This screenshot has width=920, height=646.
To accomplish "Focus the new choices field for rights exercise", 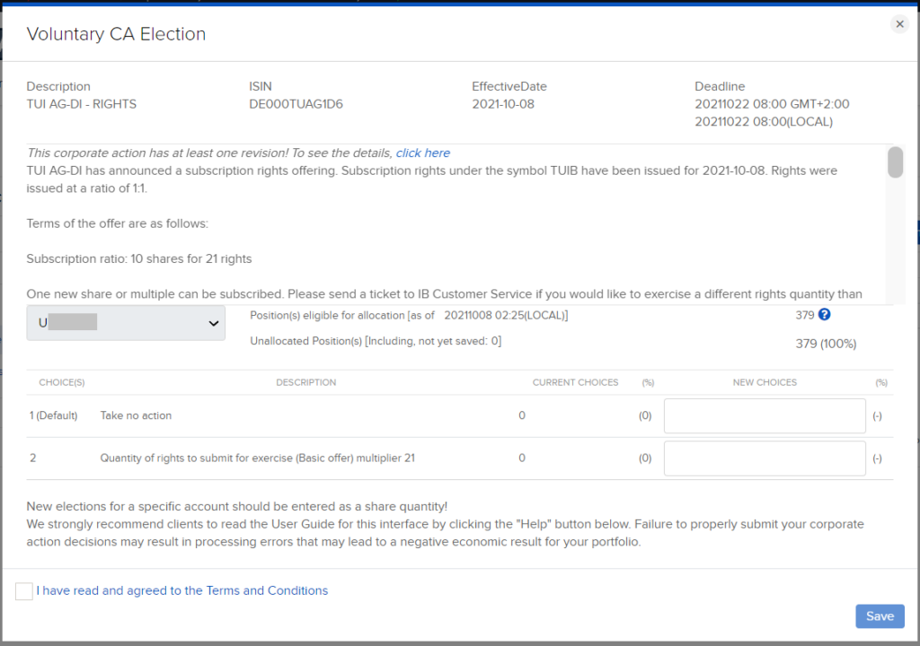I will pos(765,458).
